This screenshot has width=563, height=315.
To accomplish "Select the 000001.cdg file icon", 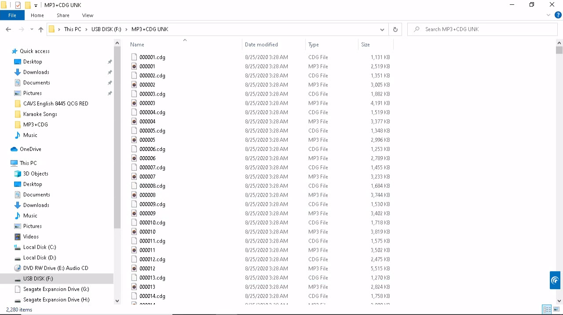I will point(134,57).
